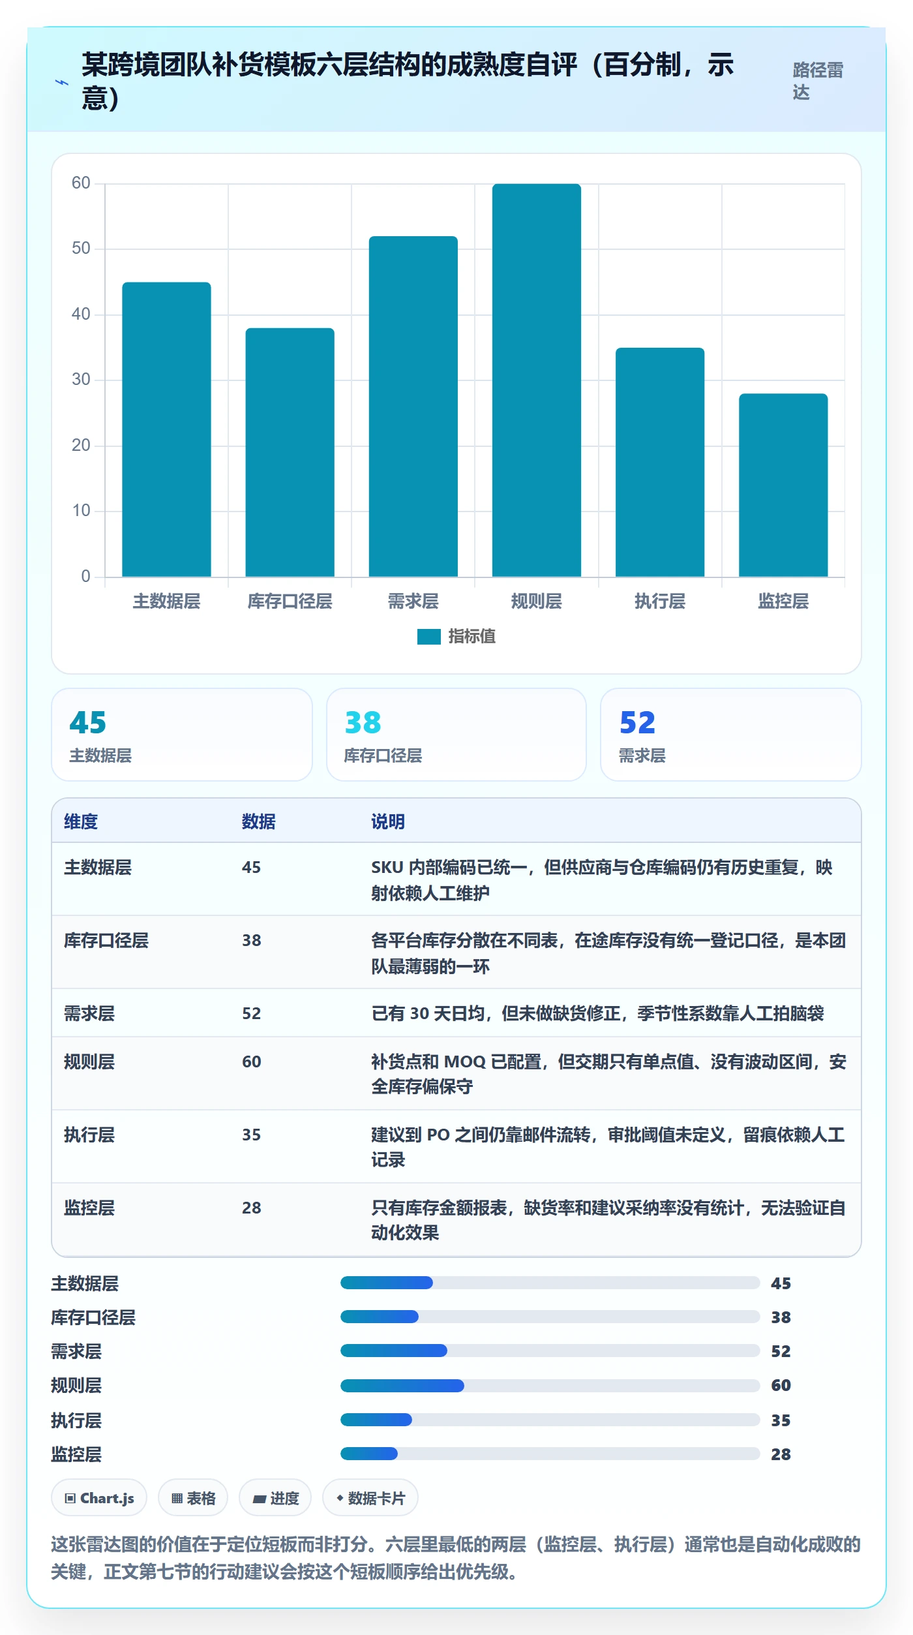Click 规则层 cell in table
The height and width of the screenshot is (1635, 913).
(89, 1062)
